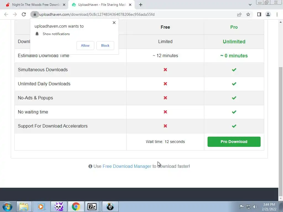The image size is (283, 212).
Task: Click the 'Unlimited' green cell
Action: (x=234, y=41)
